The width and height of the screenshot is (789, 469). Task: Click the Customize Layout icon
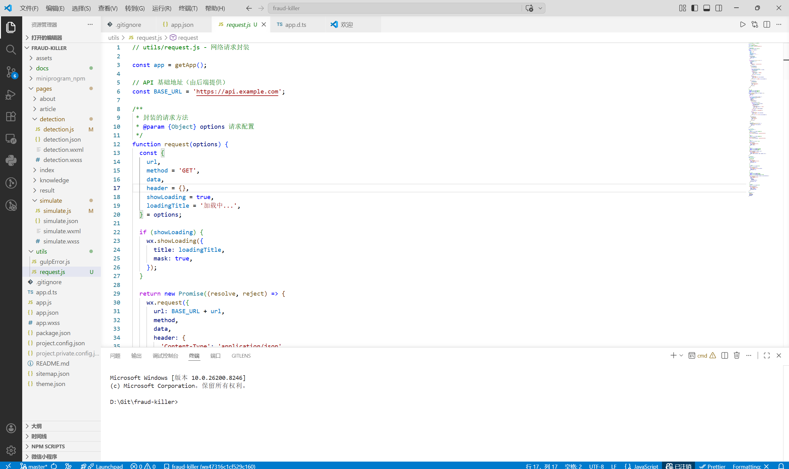click(x=682, y=8)
